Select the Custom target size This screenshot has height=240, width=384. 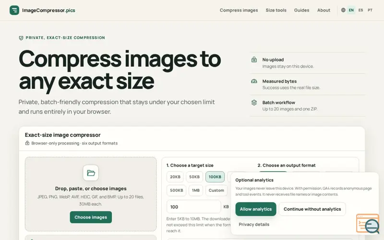(216, 190)
